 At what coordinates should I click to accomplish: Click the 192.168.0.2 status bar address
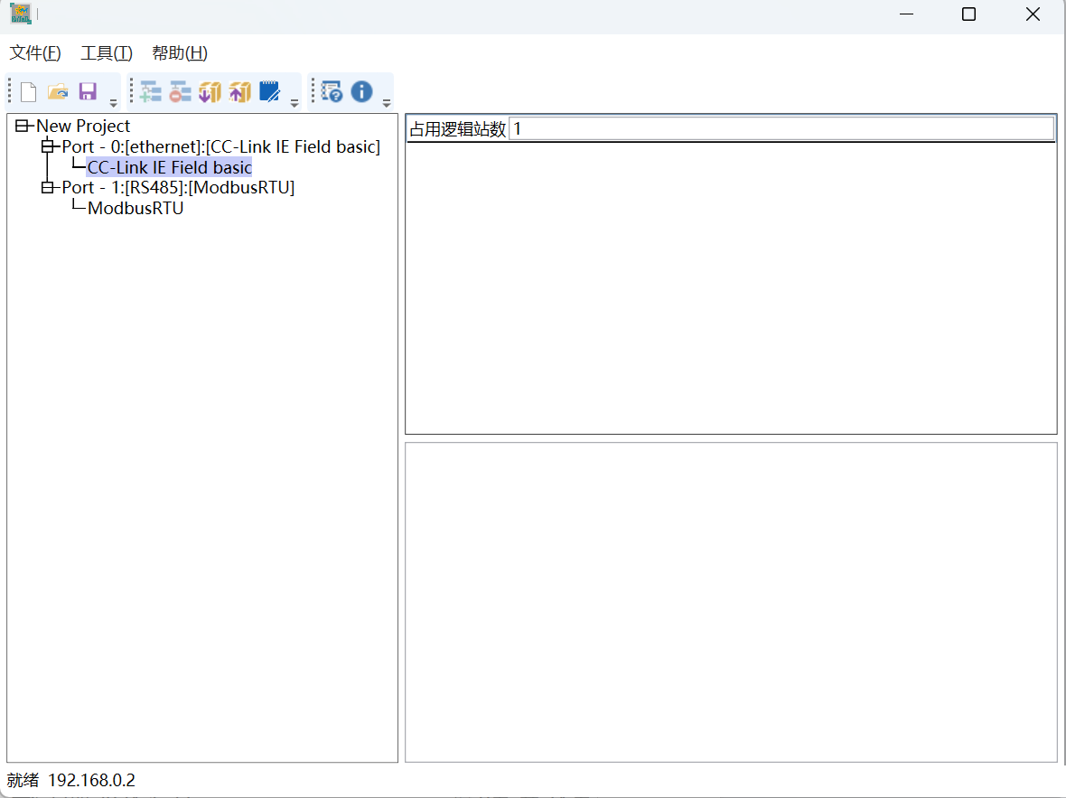[x=92, y=780]
